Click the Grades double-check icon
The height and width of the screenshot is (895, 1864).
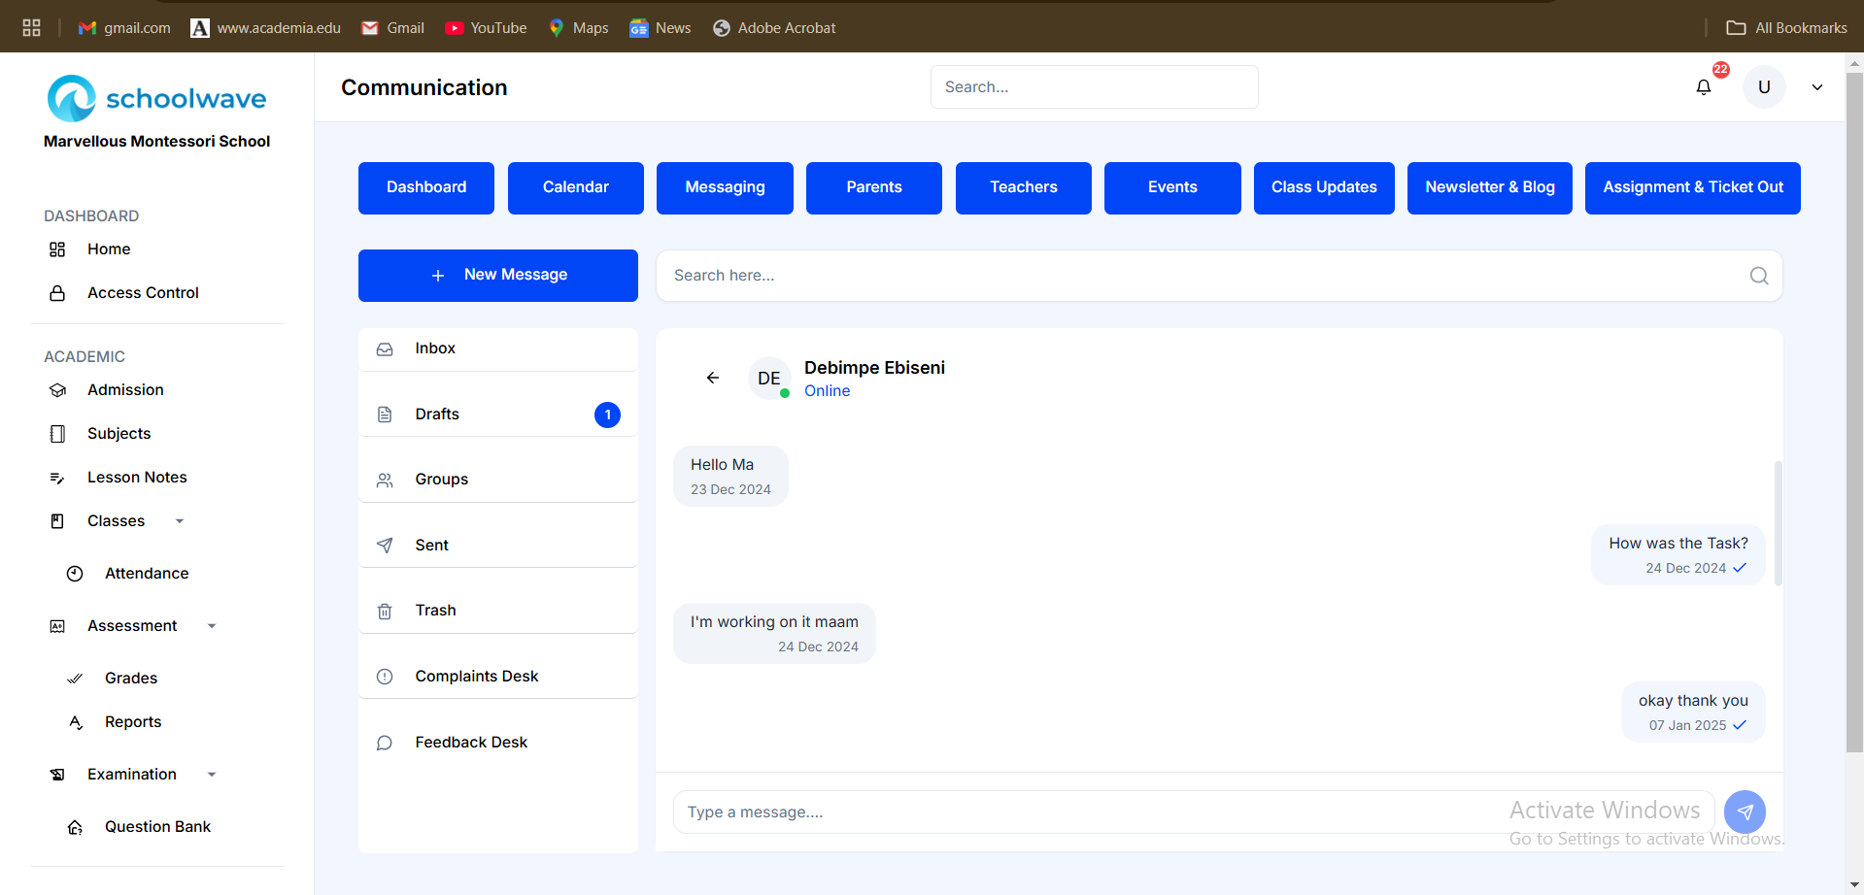75,679
